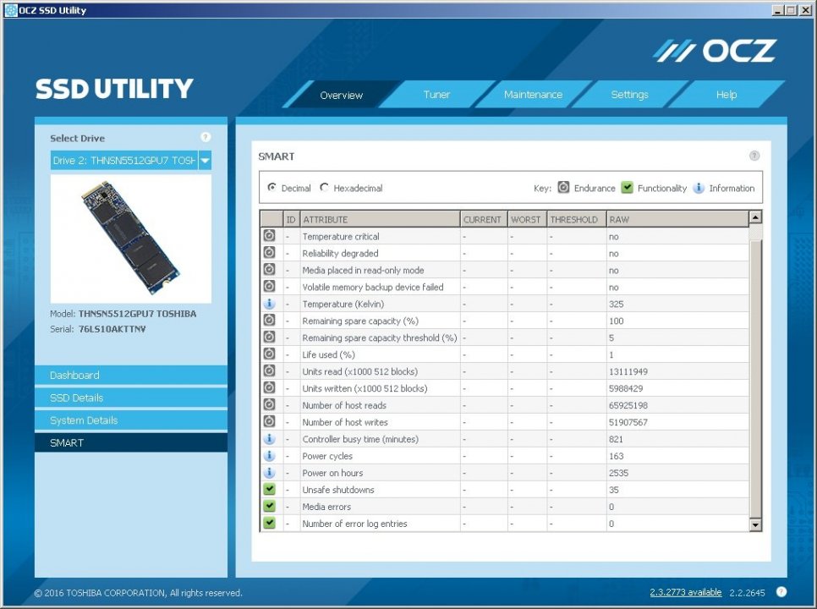Click the table scrollbar up arrow

[x=755, y=217]
